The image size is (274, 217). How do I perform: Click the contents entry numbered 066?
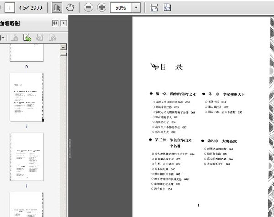coord(219,159)
